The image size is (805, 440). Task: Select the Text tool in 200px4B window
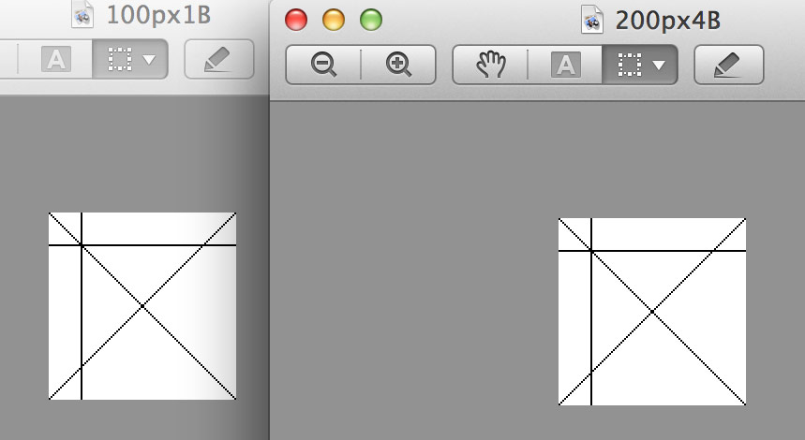565,65
